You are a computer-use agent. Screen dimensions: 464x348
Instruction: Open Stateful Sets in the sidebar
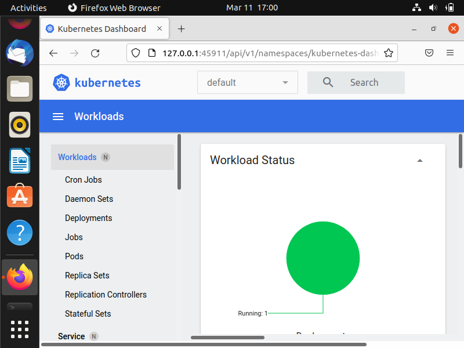(x=88, y=314)
